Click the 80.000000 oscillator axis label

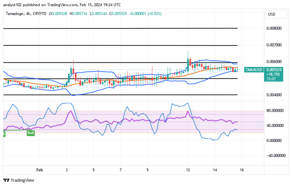(275, 111)
